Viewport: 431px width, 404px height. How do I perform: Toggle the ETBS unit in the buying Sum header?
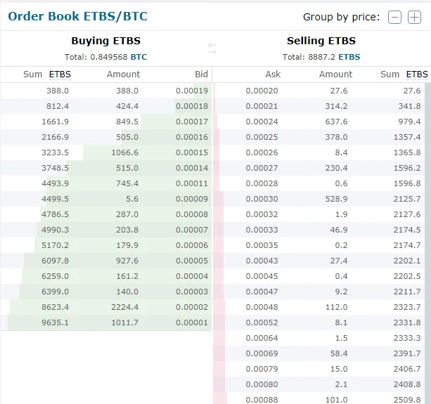click(x=60, y=74)
